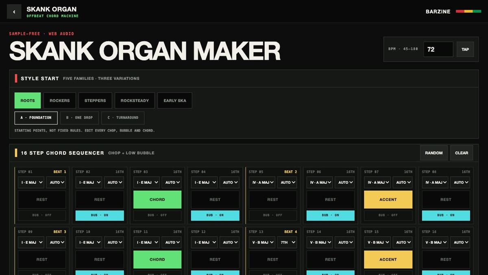This screenshot has width=488, height=275.
Task: Click the "16 STEP CHORD SEQUENCER" title
Action: click(63, 153)
